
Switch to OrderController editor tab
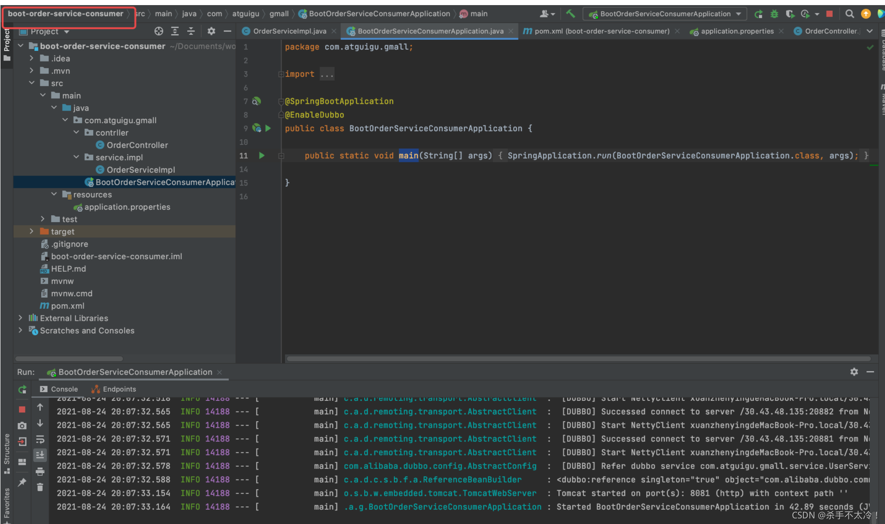[826, 31]
